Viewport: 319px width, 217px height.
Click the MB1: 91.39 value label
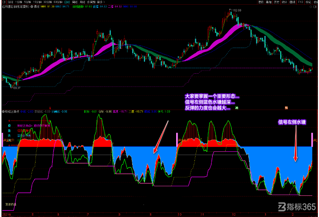47,7
